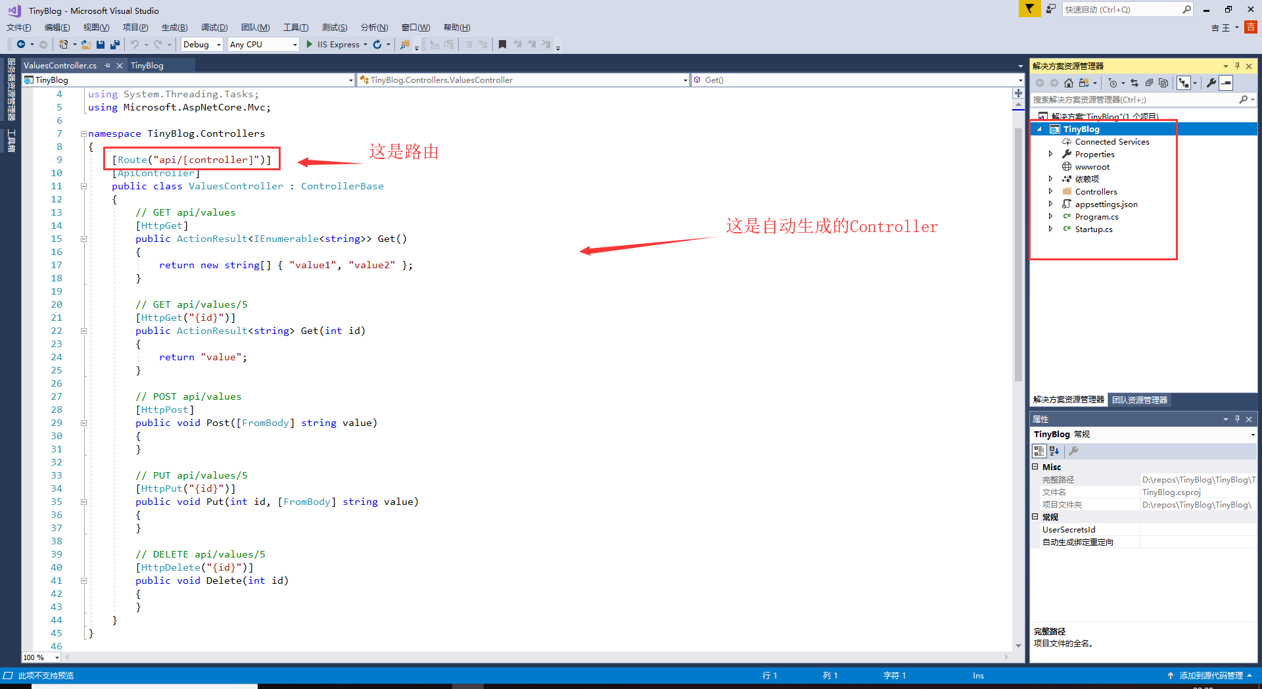Click the Properties wrench icon in Solution Explorer toolbar

tap(1211, 83)
